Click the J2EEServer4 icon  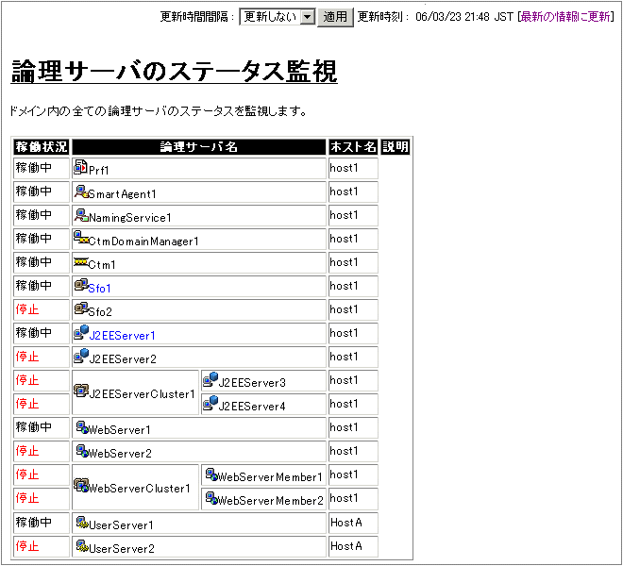(210, 403)
